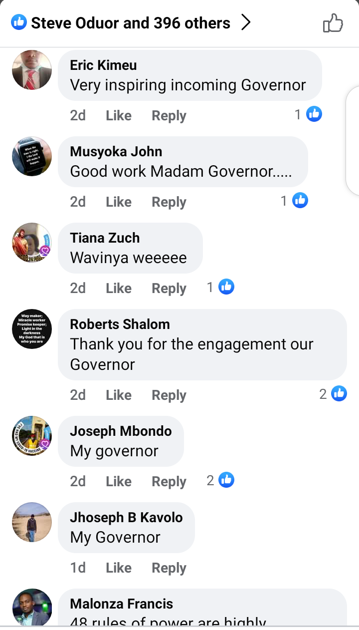Open Jhoseph B Kavolo's profile name

[126, 517]
